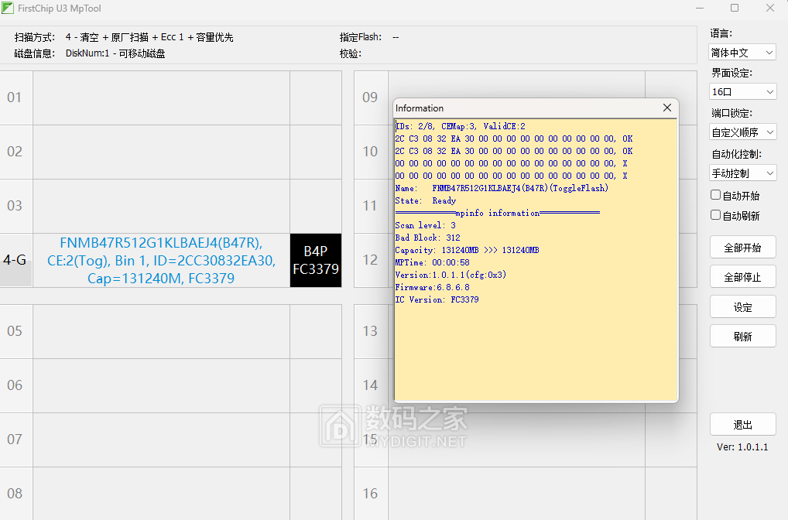Maximize the FirstChip U3 MpTool window
This screenshot has height=520, width=788.
(735, 9)
